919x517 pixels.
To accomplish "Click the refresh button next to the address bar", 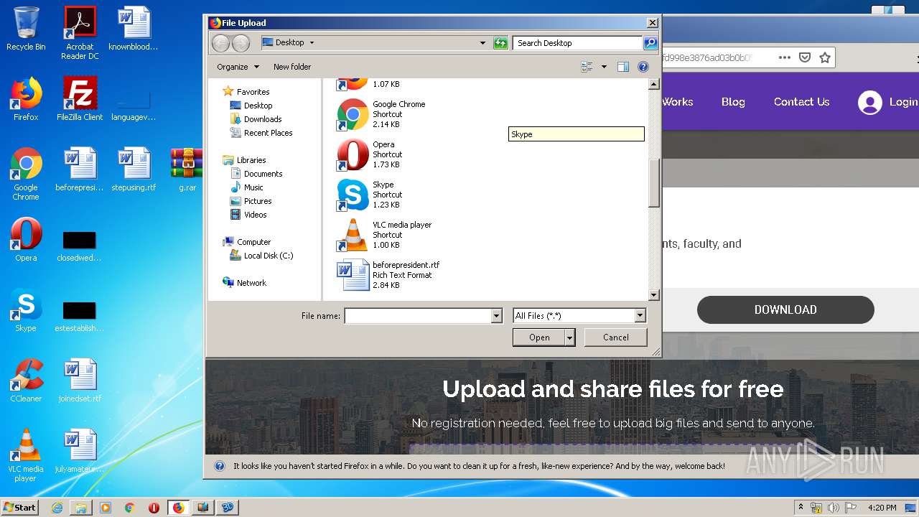I will point(500,43).
